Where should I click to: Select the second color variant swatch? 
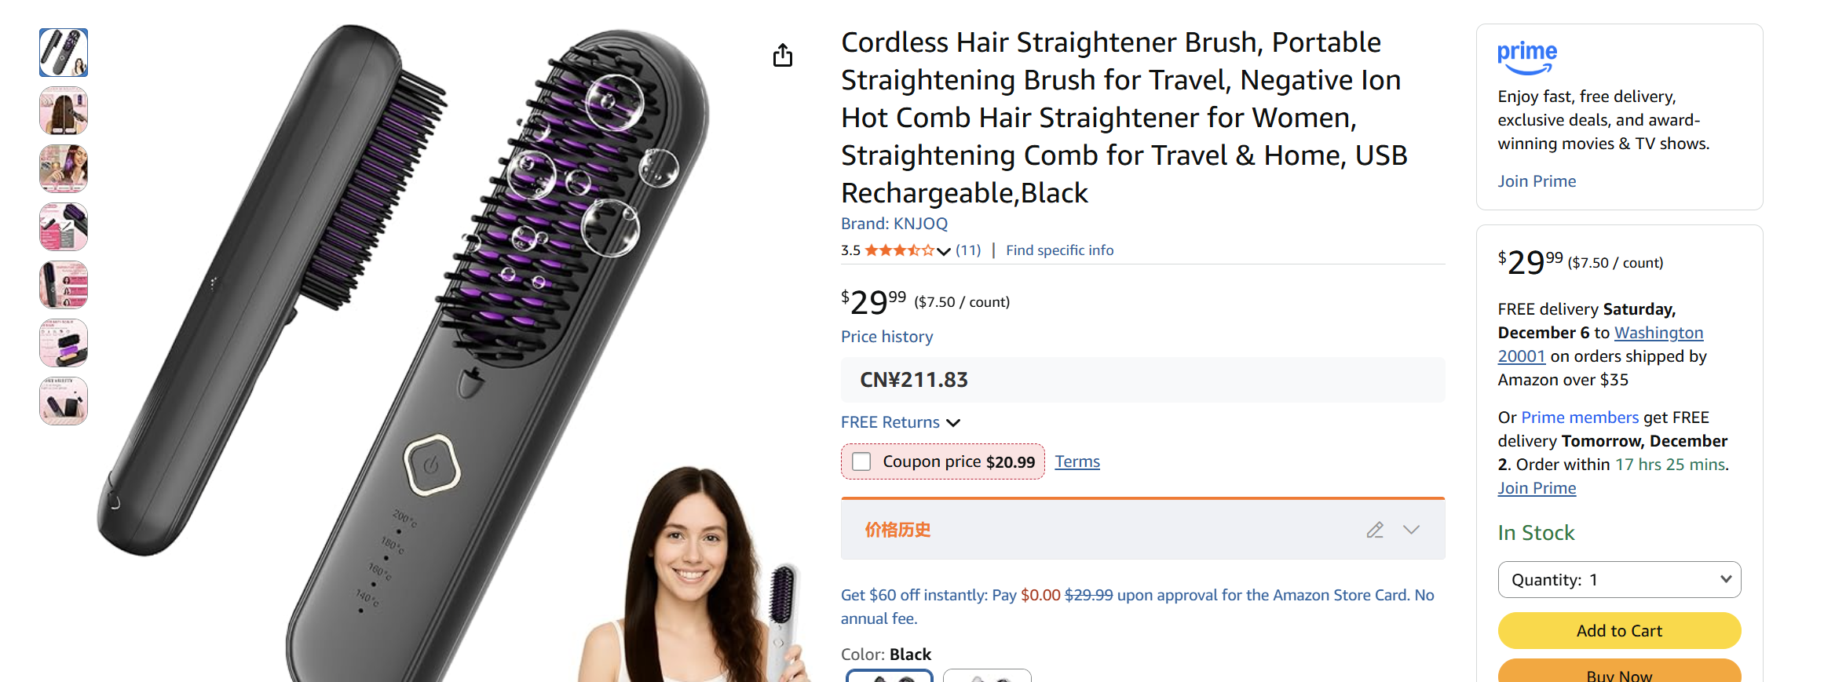pyautogui.click(x=986, y=677)
